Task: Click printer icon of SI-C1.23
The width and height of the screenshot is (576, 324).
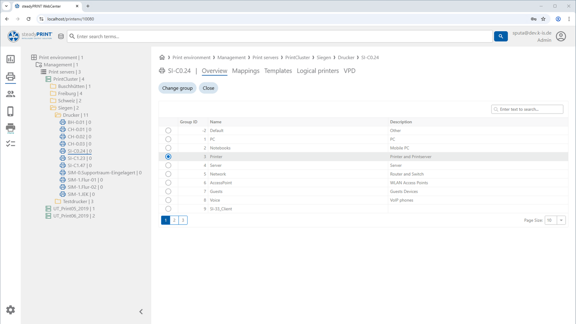Action: (x=63, y=158)
